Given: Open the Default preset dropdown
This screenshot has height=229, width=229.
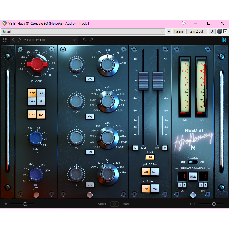Looking at the screenshot, I should 83,32.
